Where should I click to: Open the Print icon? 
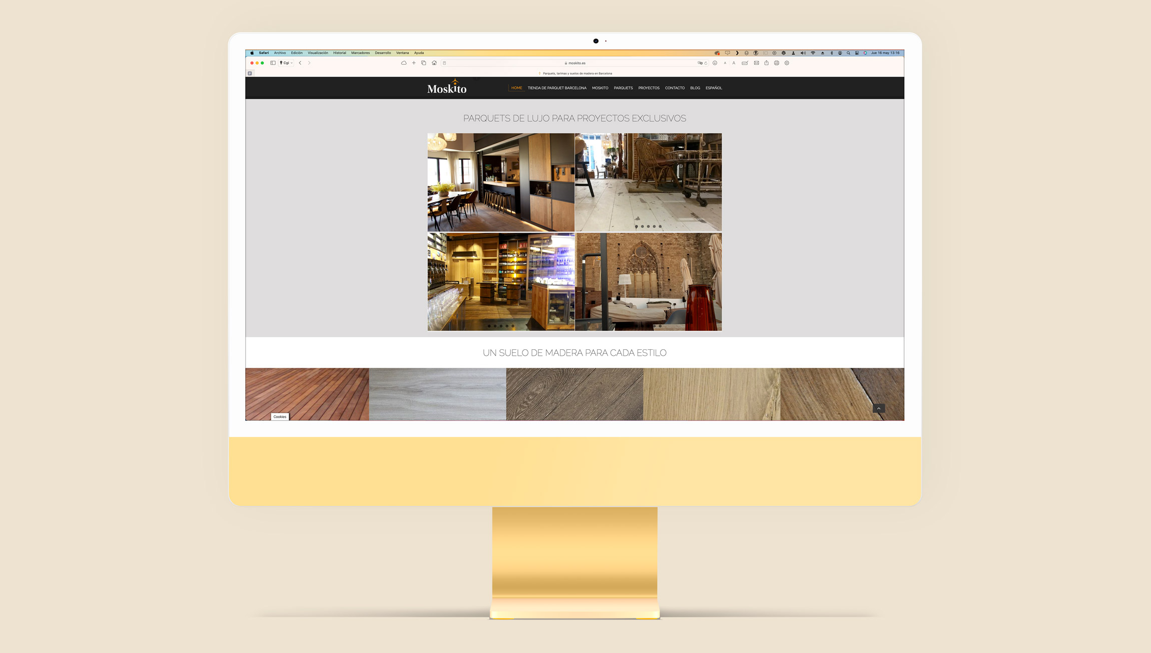776,63
